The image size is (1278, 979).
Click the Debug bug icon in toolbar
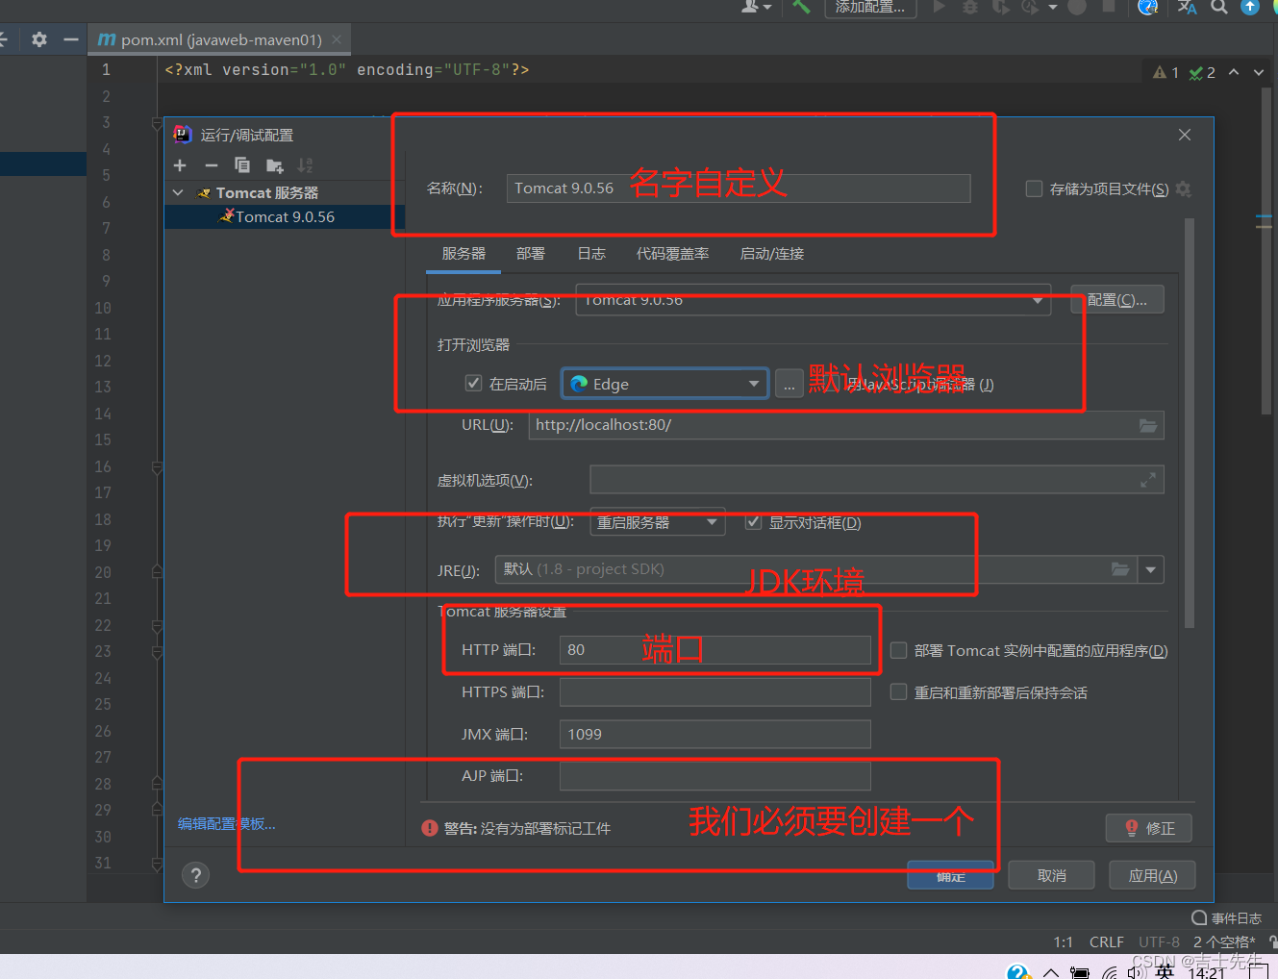click(x=970, y=7)
